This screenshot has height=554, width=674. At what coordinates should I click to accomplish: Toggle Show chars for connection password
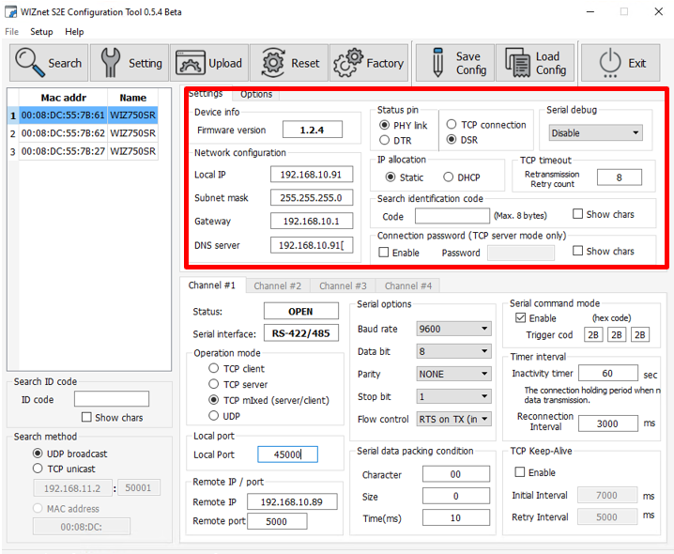(604, 251)
